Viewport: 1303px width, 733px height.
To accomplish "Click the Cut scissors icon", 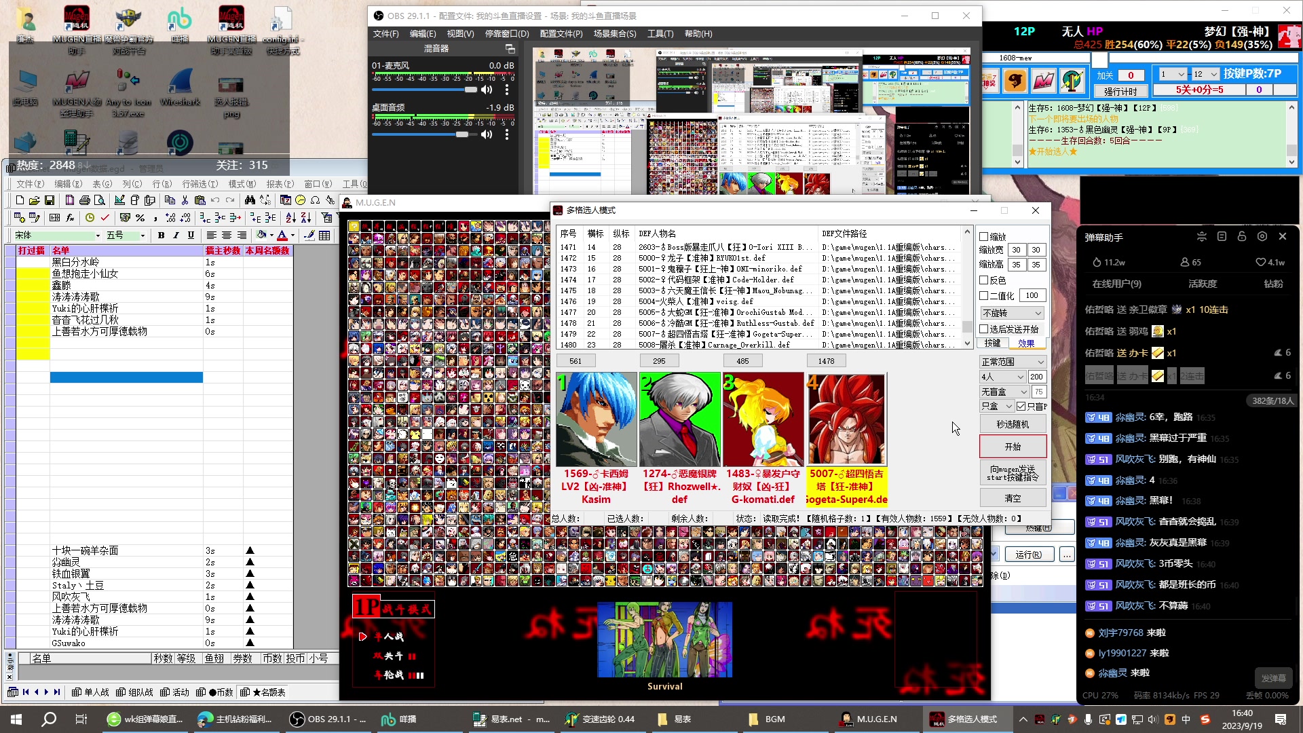I will pos(185,200).
